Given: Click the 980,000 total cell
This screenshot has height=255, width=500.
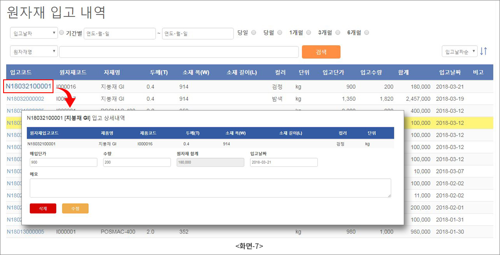Looking at the screenshot, I should [420, 232].
